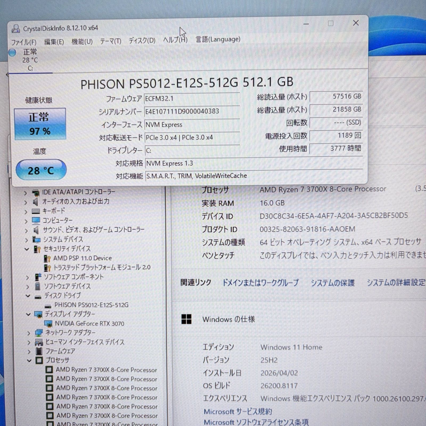Click the 健康状態 正常 97 % button
426x426 pixels.
click(x=40, y=124)
